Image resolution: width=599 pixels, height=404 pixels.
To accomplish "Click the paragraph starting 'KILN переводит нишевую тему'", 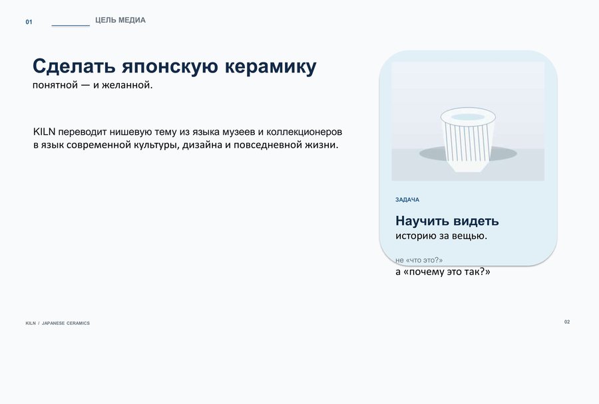I will click(188, 138).
